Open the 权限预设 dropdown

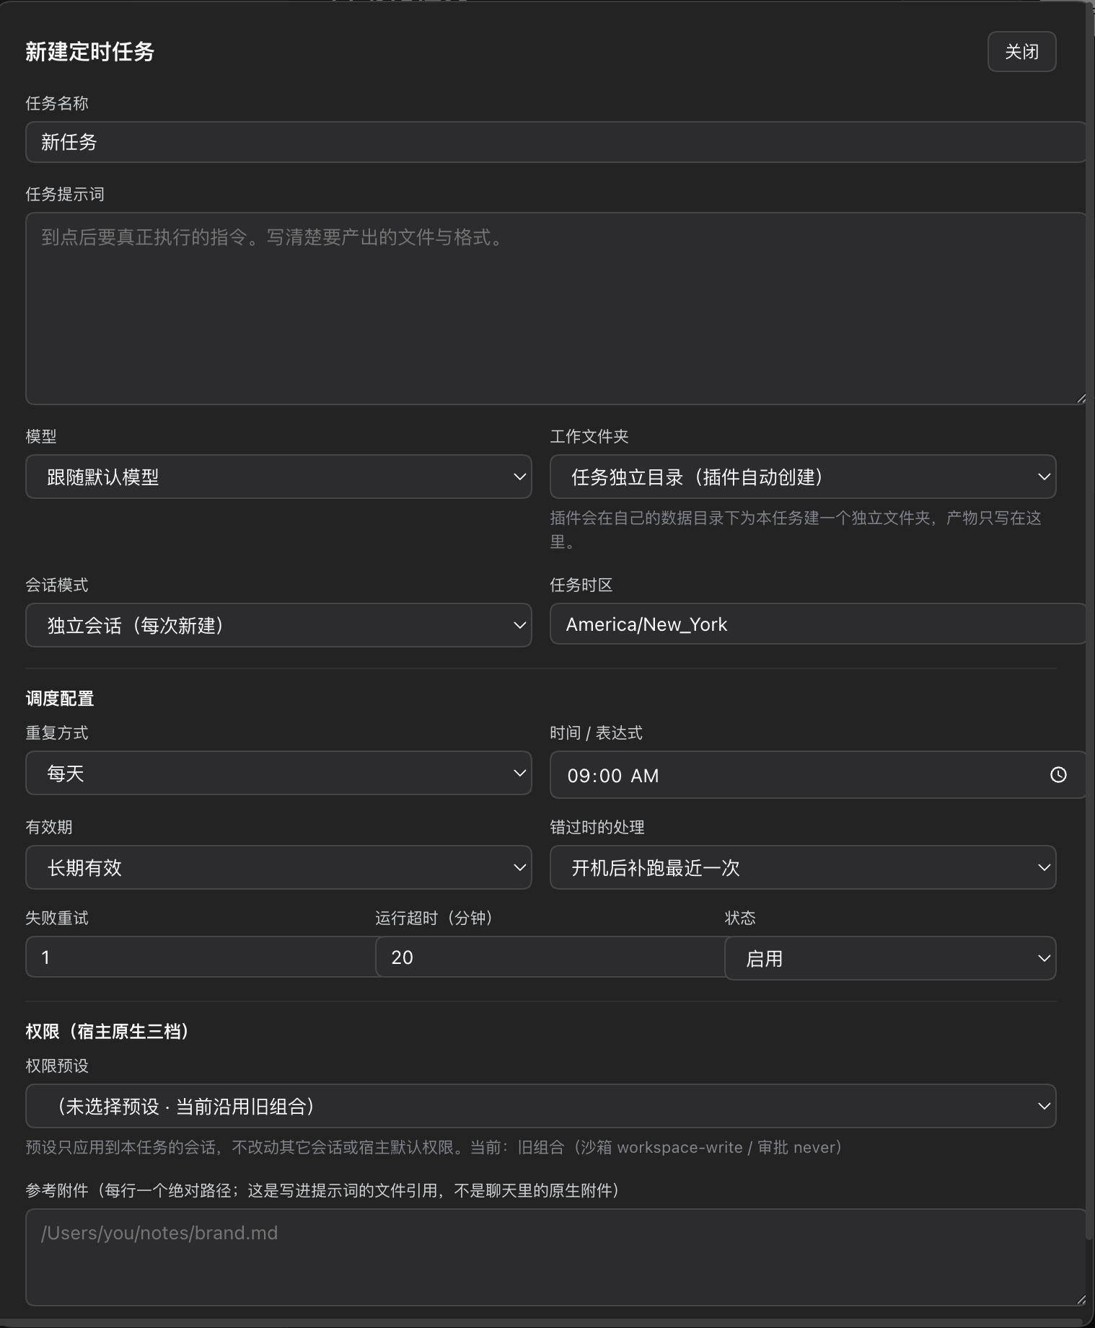[541, 1106]
